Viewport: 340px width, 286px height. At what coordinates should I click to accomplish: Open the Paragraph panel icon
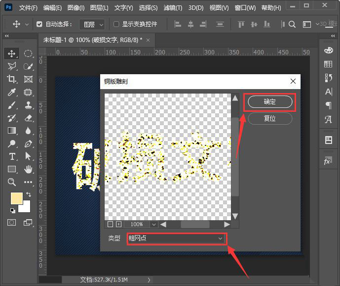tap(329, 105)
